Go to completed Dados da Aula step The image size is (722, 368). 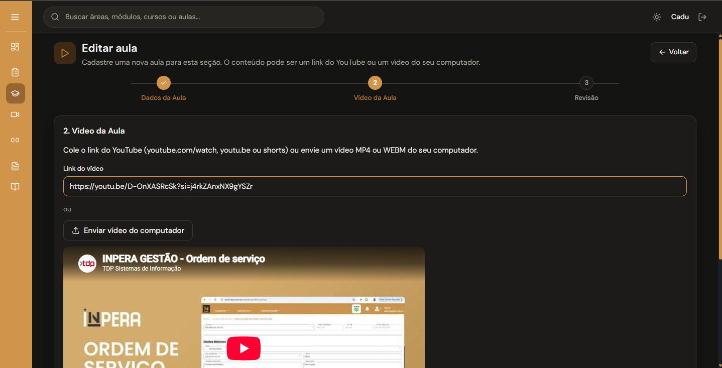tap(164, 83)
